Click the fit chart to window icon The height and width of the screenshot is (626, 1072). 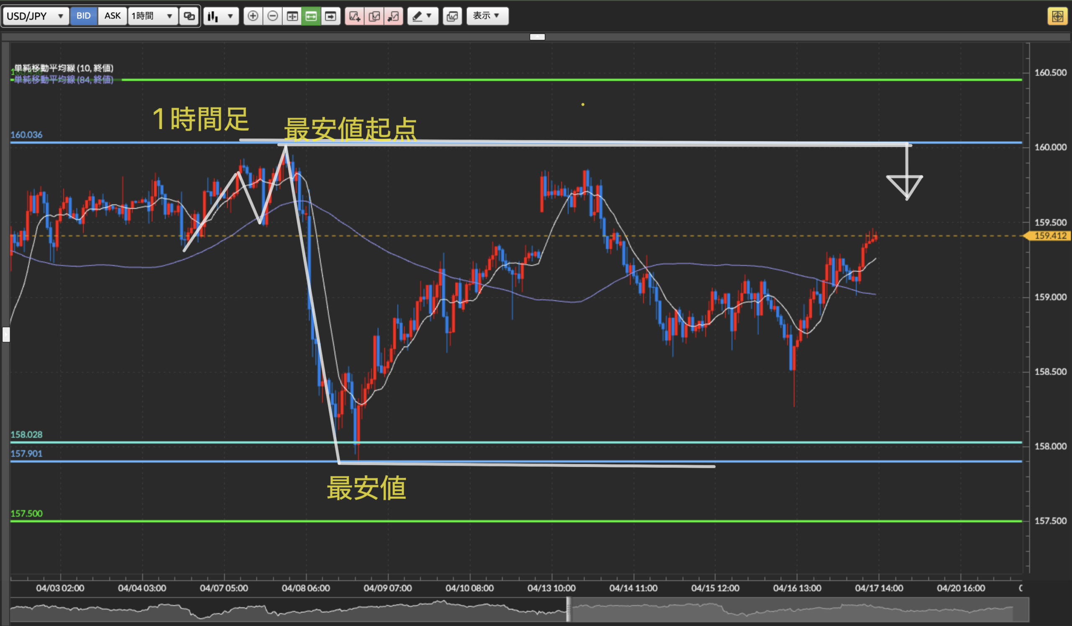click(x=292, y=16)
